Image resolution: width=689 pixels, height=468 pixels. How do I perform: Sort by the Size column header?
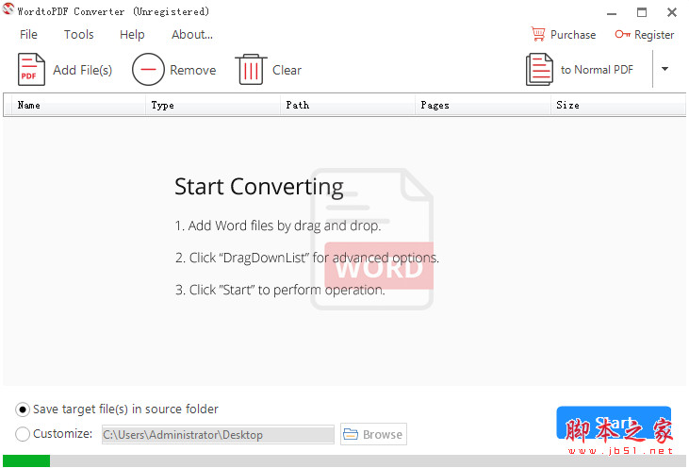point(617,105)
